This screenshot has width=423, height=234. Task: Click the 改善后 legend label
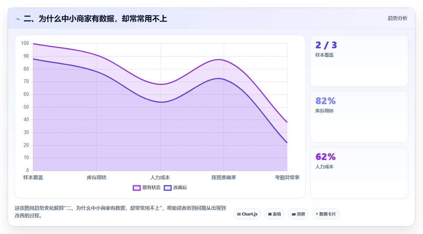click(180, 188)
